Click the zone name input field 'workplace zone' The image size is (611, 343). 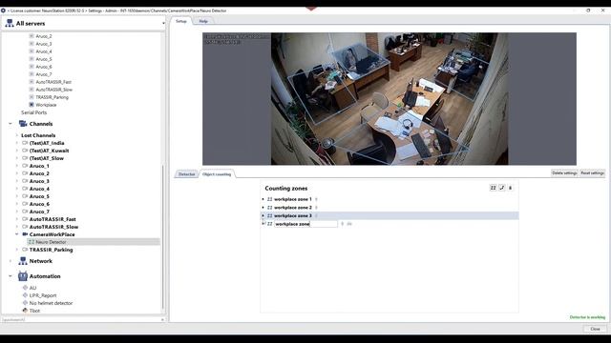coord(305,224)
